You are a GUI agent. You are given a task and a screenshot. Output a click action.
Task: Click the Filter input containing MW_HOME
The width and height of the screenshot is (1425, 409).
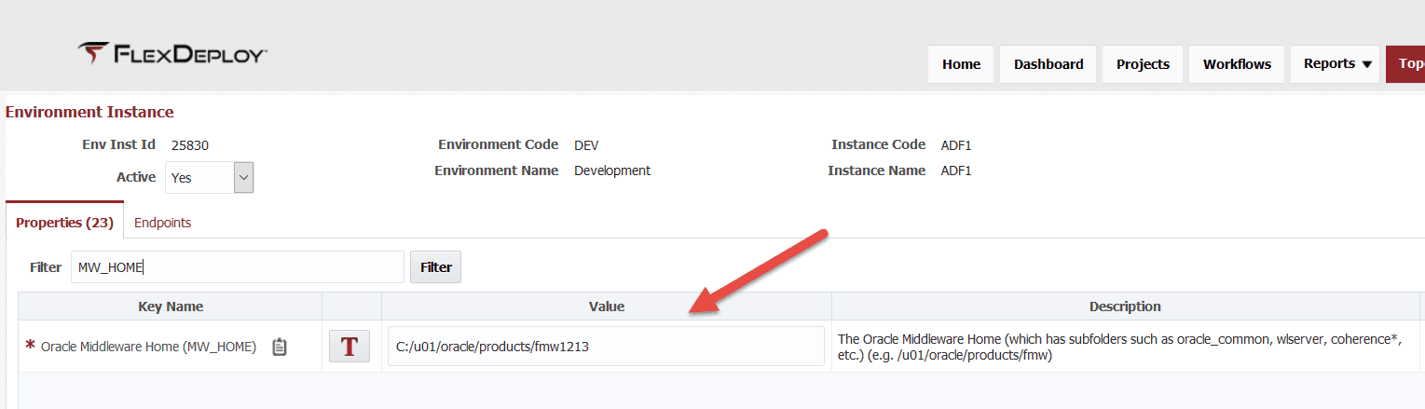(x=238, y=266)
